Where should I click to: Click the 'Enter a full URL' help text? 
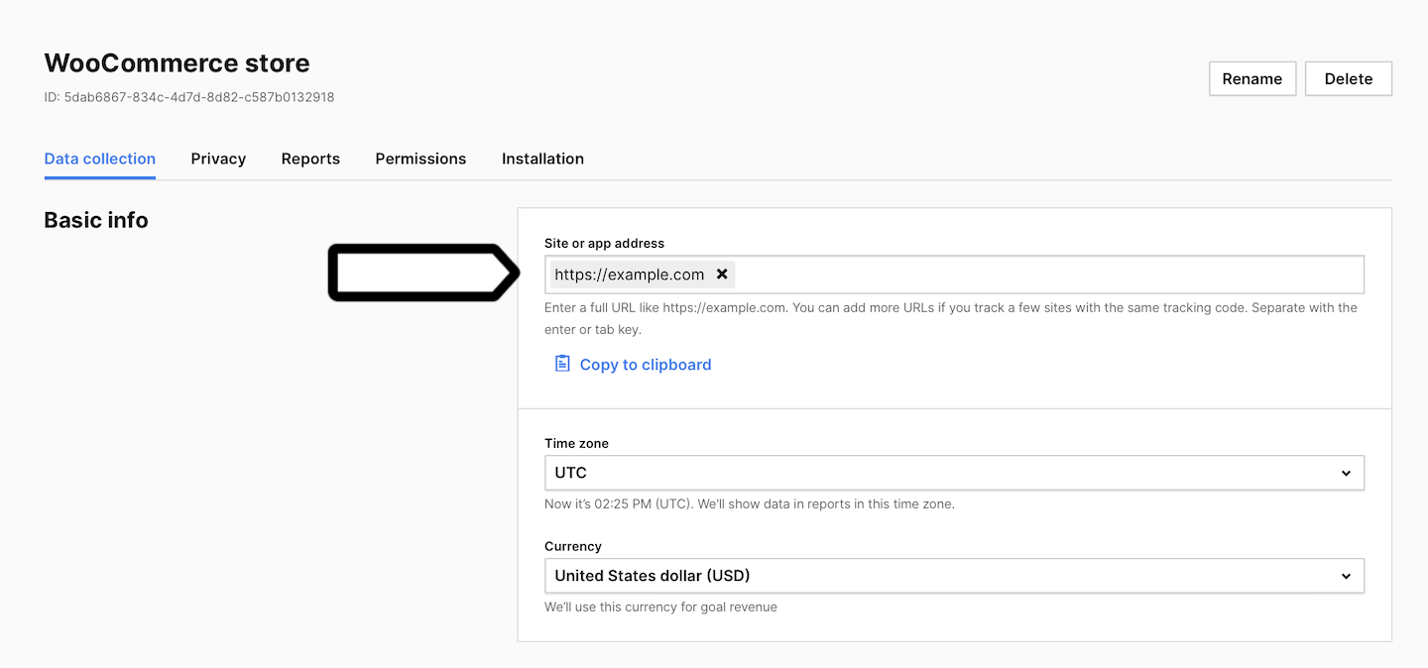(951, 318)
